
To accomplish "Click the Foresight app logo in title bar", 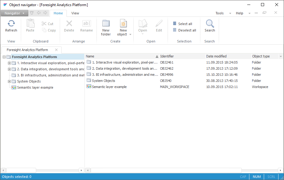I will (5, 5).
